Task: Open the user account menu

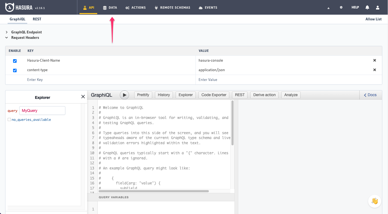Action: (378, 7)
